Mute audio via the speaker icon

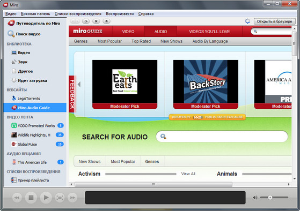(255, 198)
